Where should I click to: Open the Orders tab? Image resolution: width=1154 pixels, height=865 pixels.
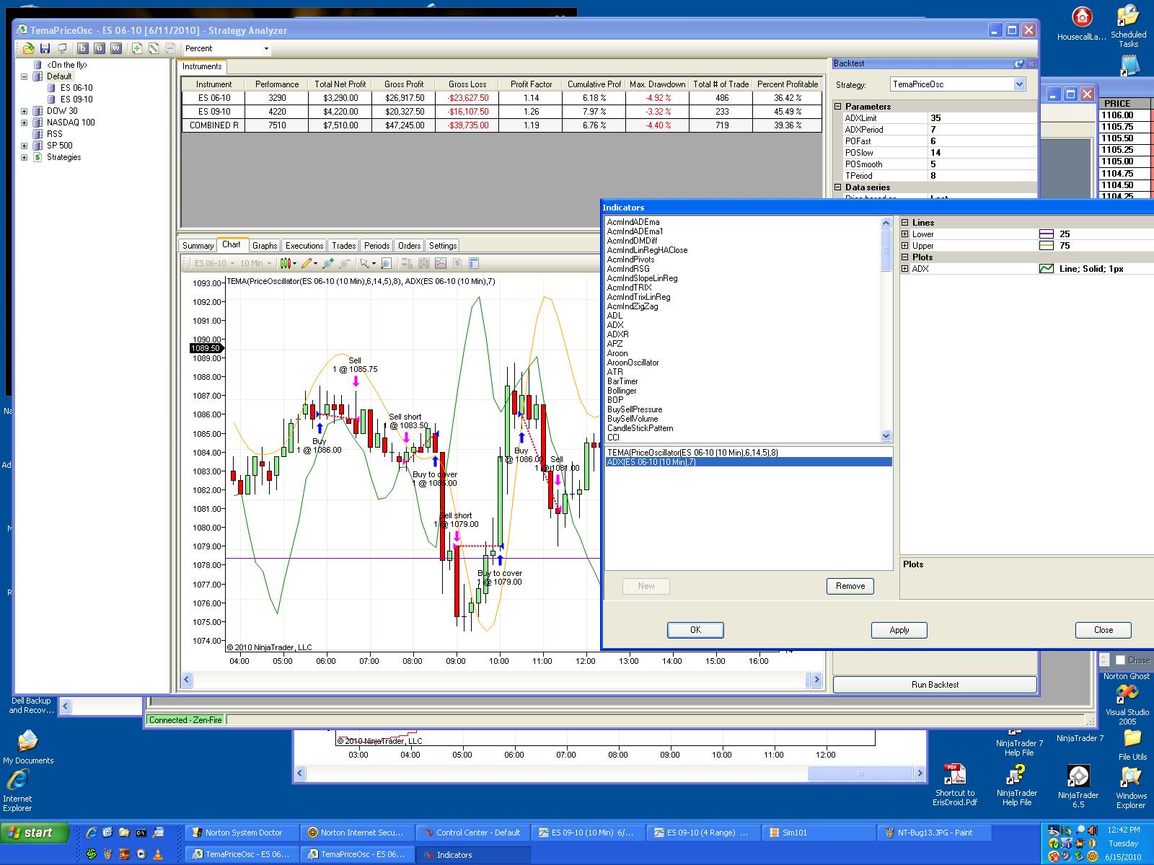point(409,246)
